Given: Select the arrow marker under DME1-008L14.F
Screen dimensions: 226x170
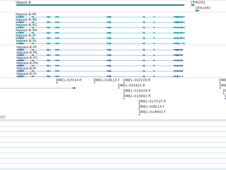Looking at the screenshot, I should click(x=139, y=109).
